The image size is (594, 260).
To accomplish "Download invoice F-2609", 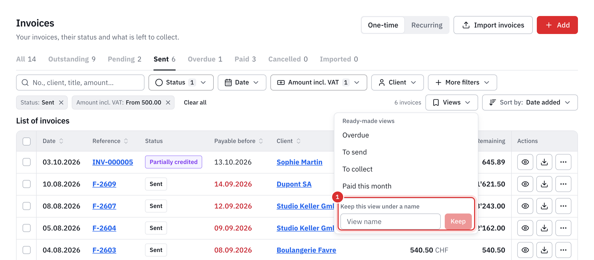I will [544, 184].
